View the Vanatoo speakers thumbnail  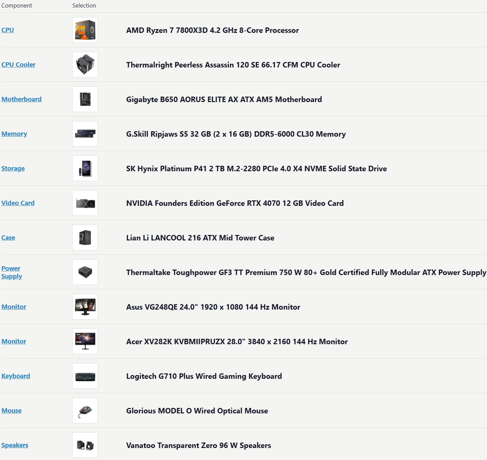85,445
